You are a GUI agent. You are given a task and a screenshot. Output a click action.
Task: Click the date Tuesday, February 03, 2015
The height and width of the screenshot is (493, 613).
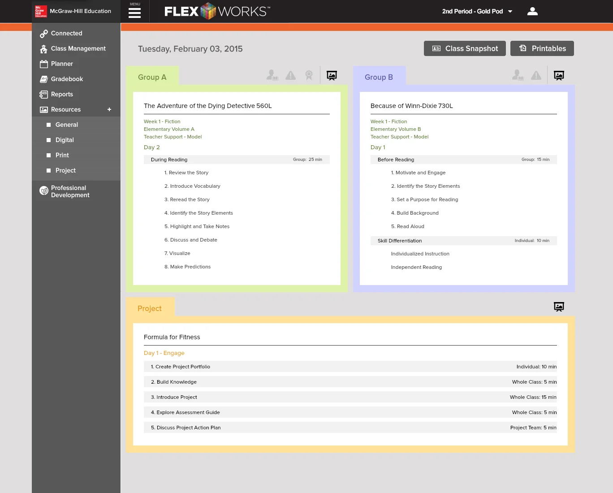(190, 49)
